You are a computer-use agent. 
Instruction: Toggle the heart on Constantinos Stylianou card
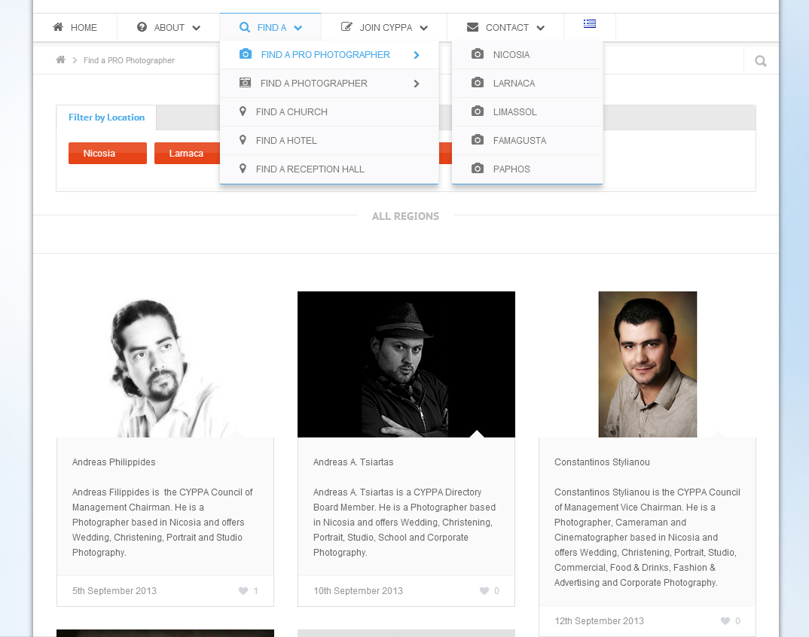726,620
